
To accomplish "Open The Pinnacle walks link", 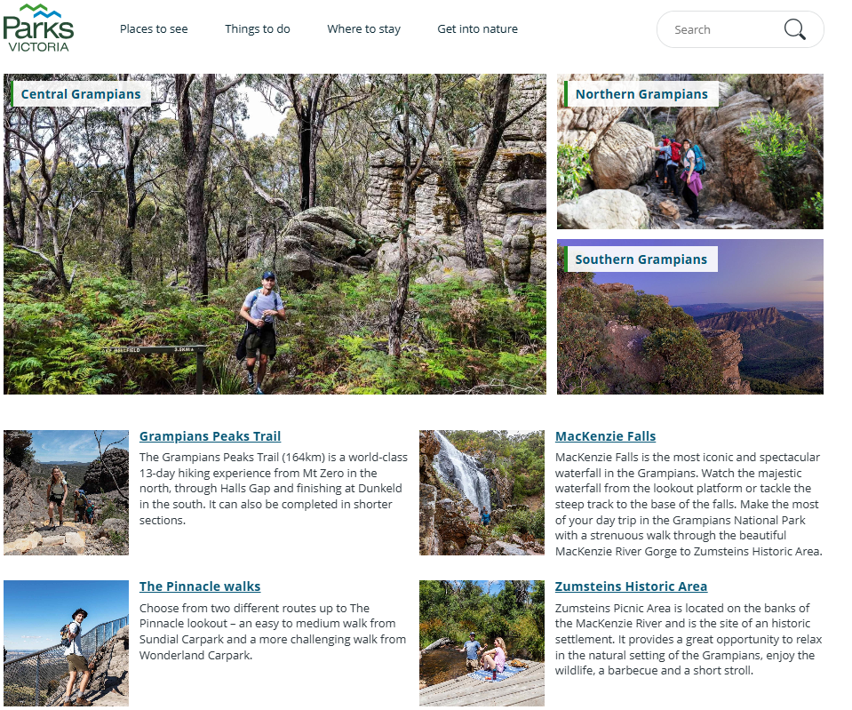I will click(200, 586).
